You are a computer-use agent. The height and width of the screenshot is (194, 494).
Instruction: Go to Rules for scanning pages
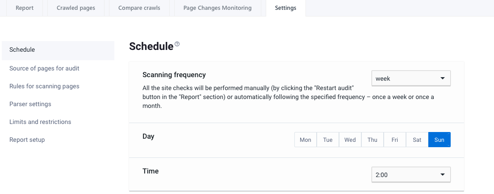[44, 86]
